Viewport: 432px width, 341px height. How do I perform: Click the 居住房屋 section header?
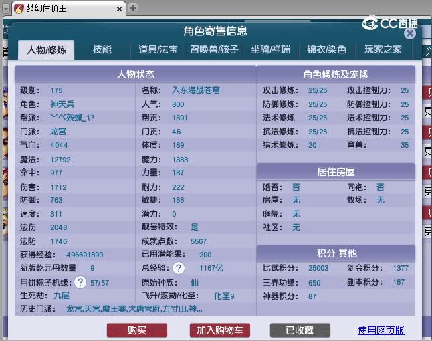(336, 172)
